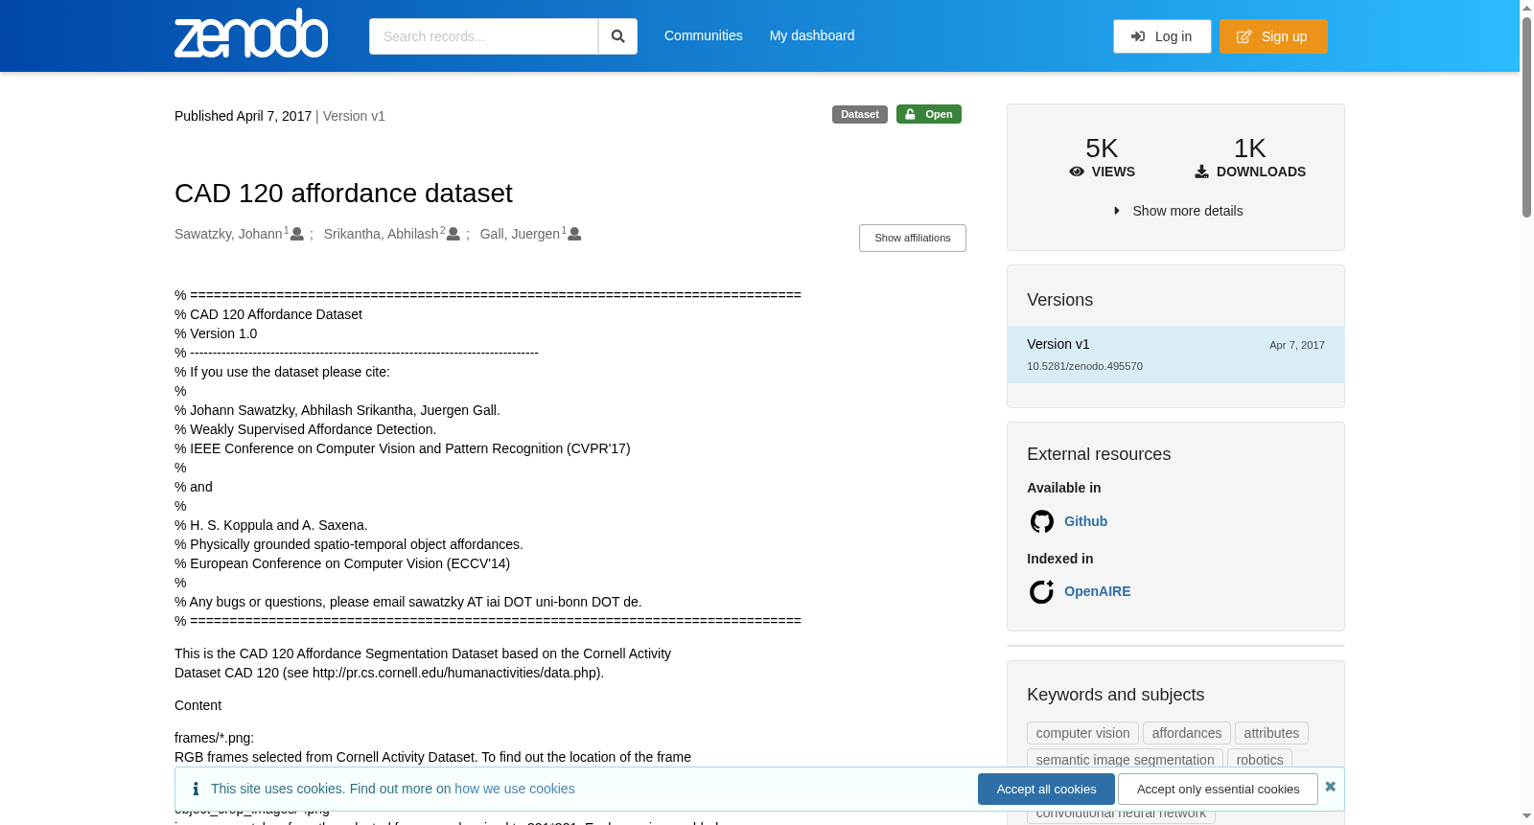Click DOI 10.5281/zenodo.495570 text

pos(1084,366)
